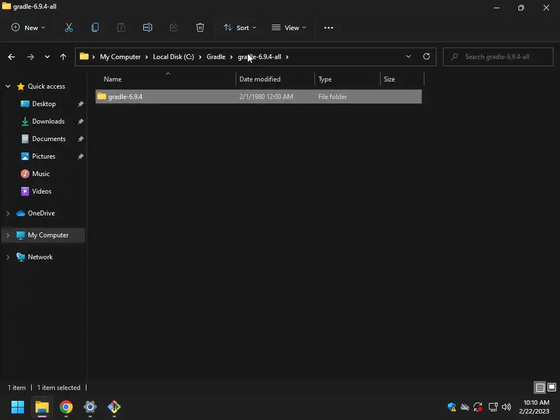
Task: Click the network display tray icon
Action: click(x=493, y=407)
